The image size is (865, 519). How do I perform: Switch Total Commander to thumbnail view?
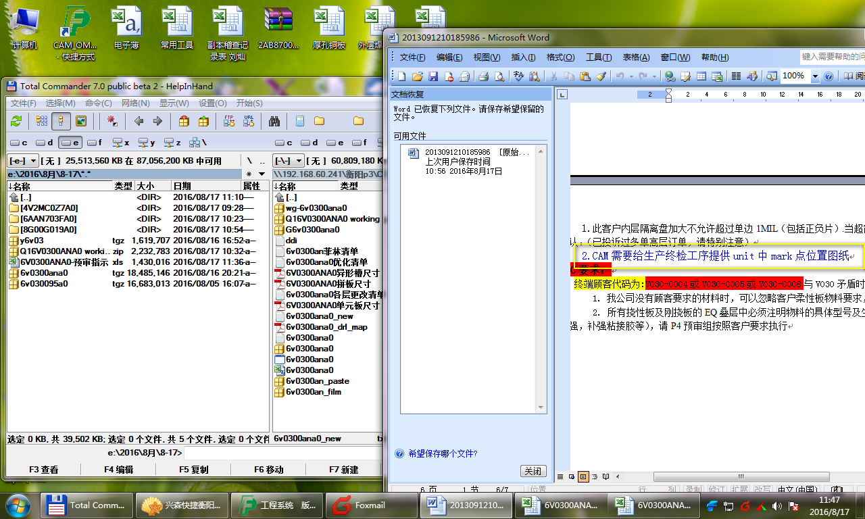point(80,121)
